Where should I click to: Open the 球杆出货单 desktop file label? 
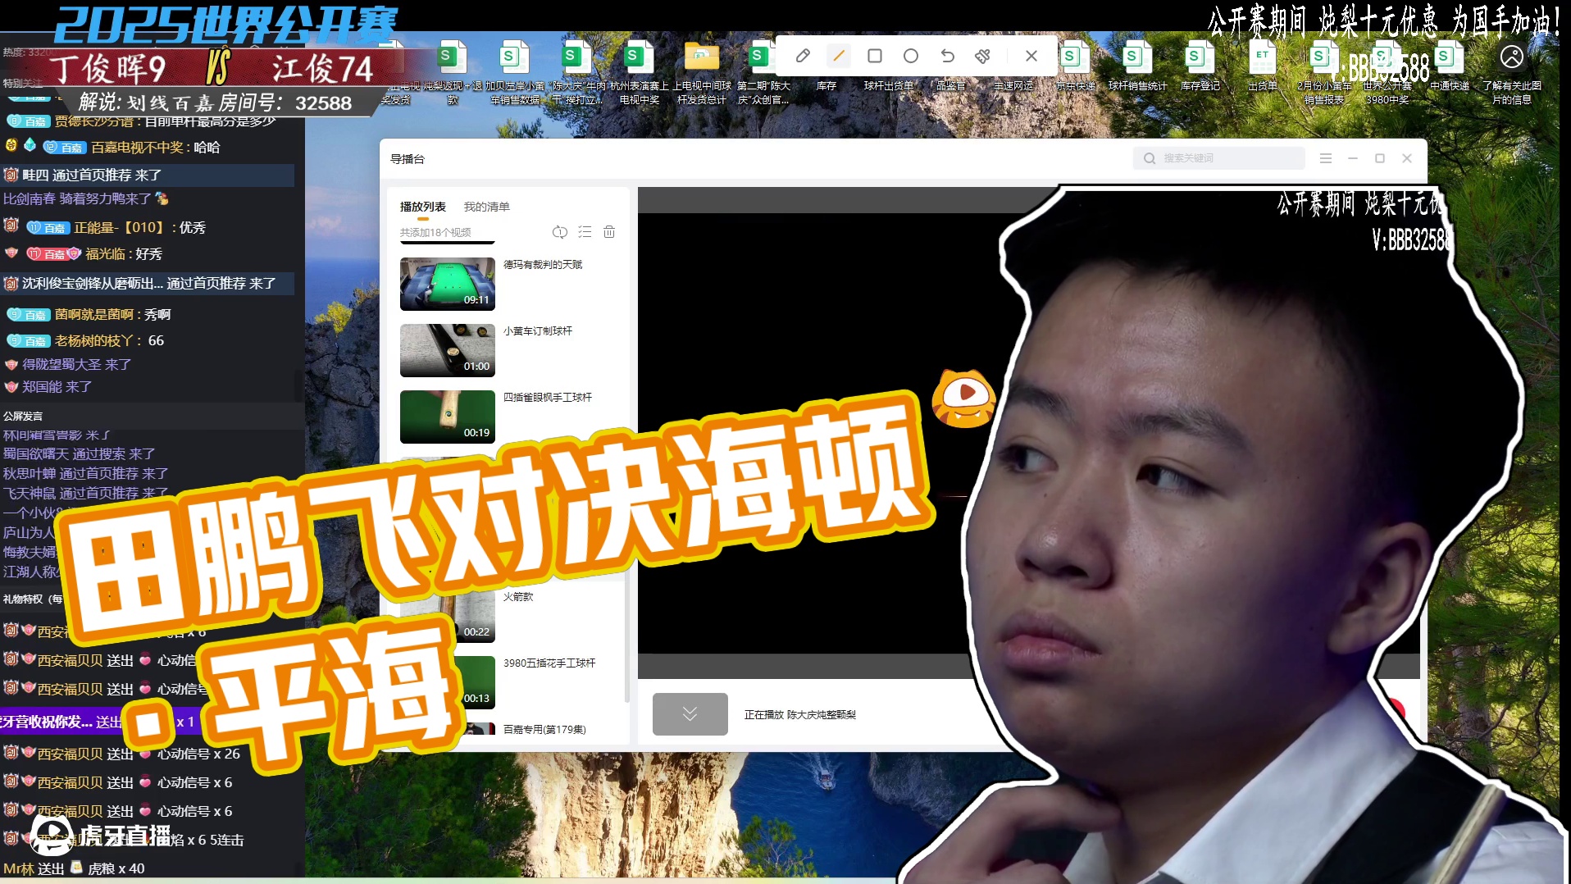click(889, 85)
